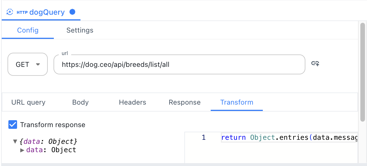Select the dogQuery HTTP query tab
Screen dimensions: 367x166
pos(47,12)
